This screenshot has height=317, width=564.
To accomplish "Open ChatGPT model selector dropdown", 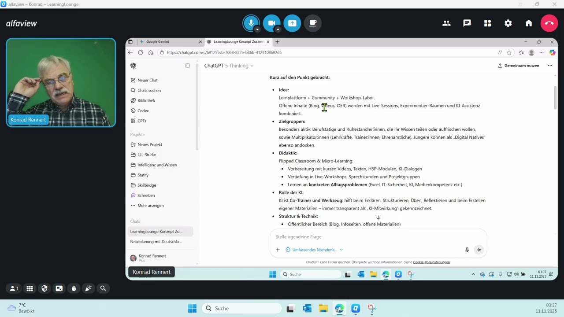I will 229,66.
